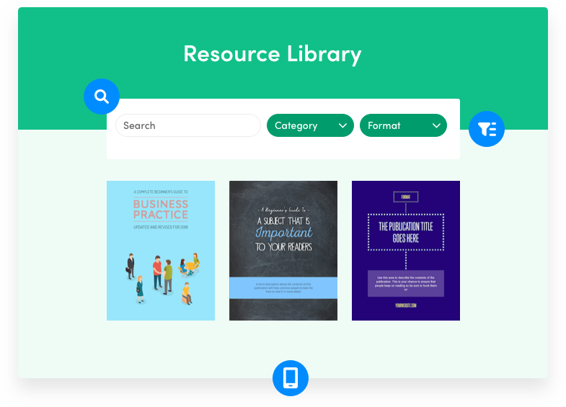Click inside the Search text field
566x407 pixels.
tap(187, 125)
